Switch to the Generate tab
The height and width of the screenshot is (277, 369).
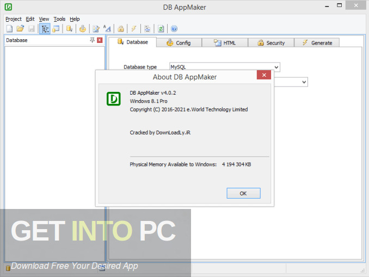pyautogui.click(x=317, y=43)
